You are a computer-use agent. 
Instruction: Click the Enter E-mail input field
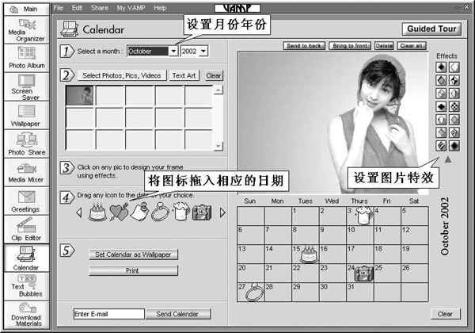pyautogui.click(x=108, y=314)
